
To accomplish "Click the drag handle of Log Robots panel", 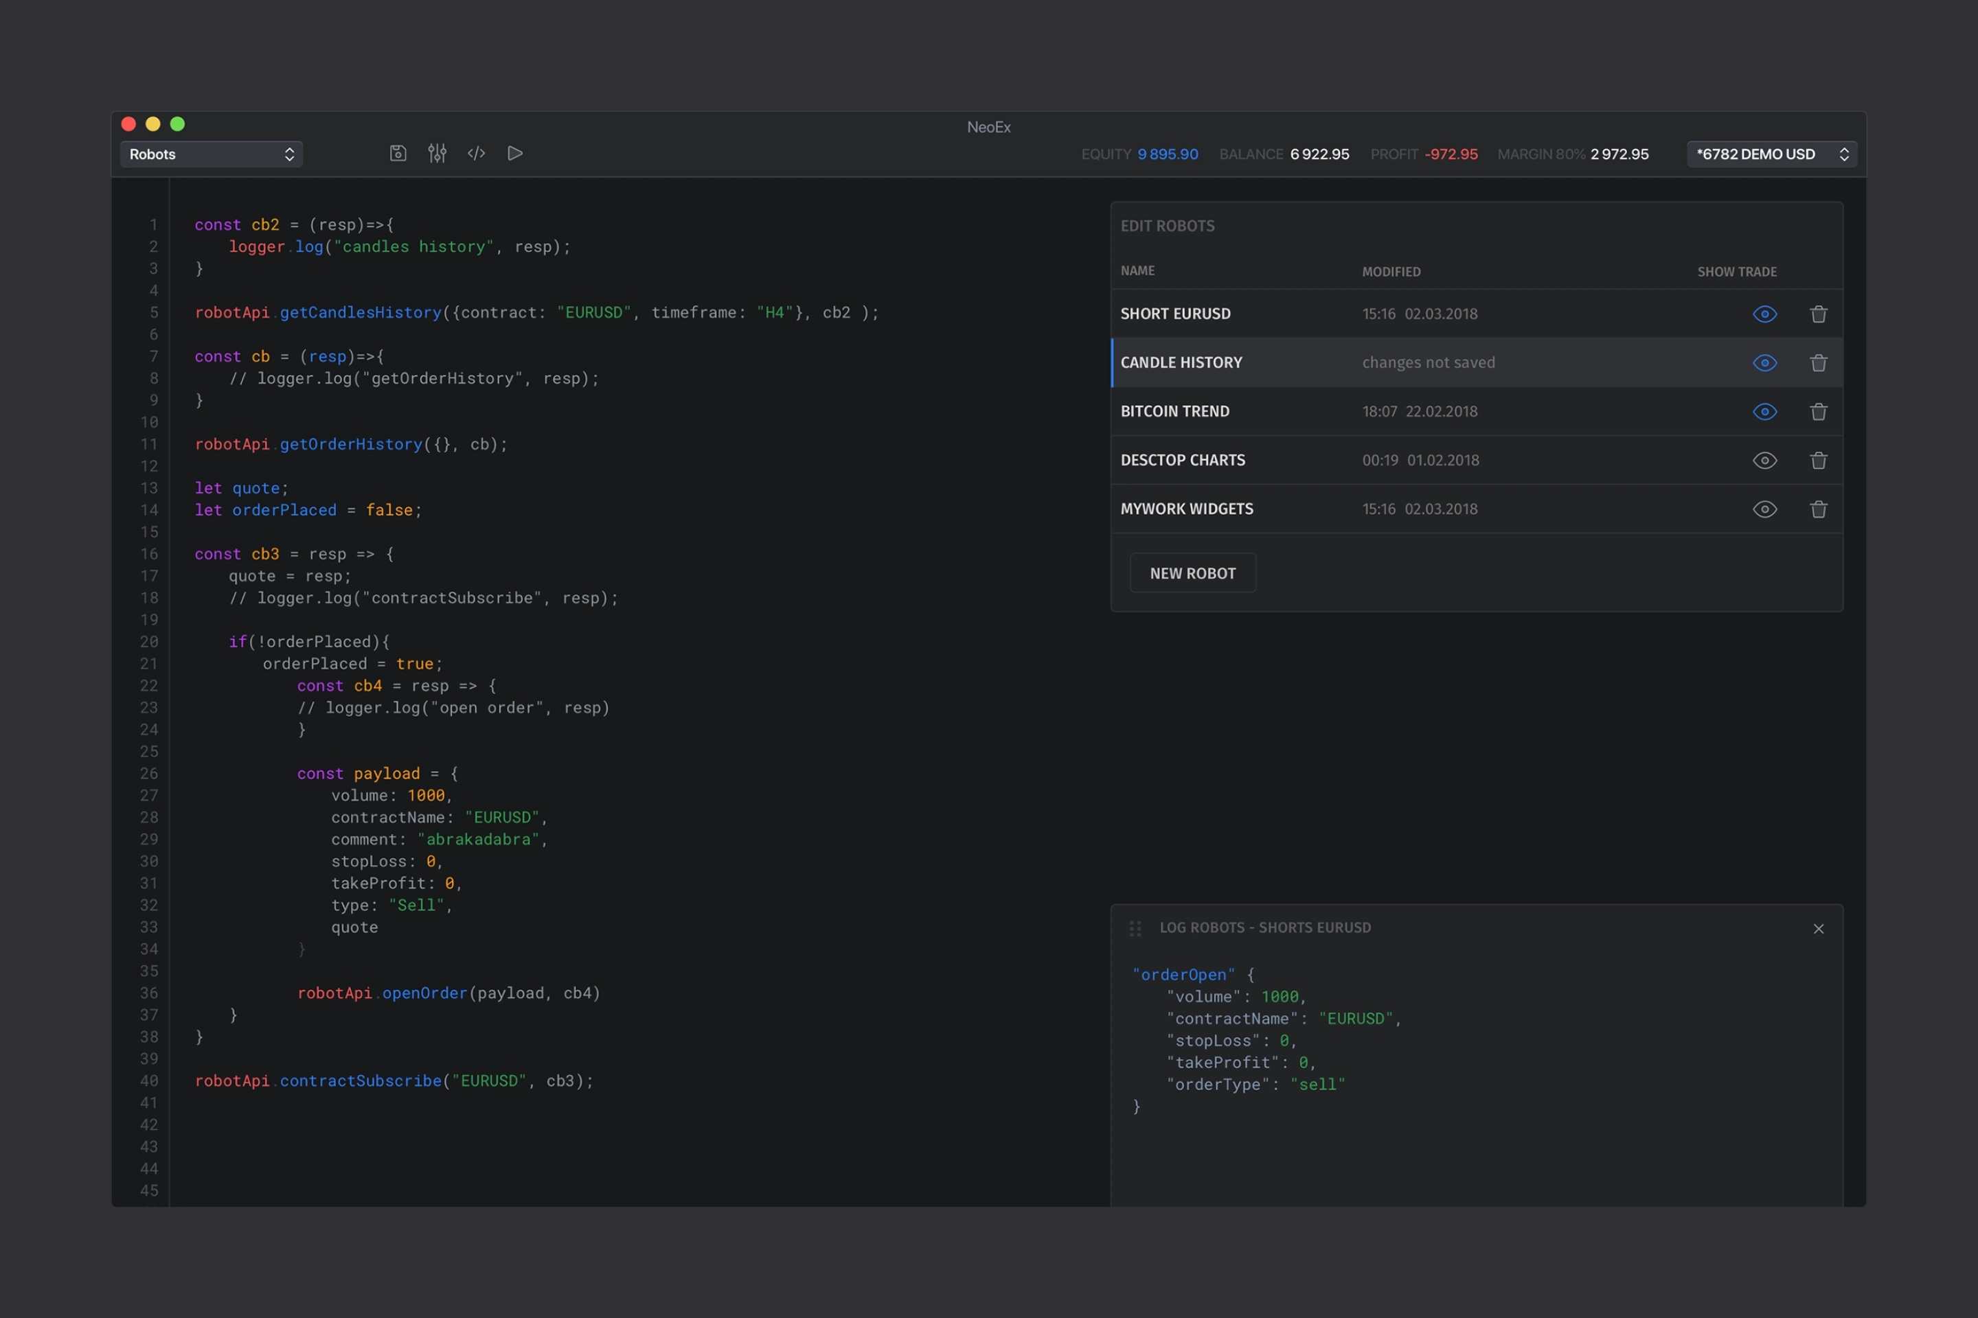I will pyautogui.click(x=1135, y=928).
